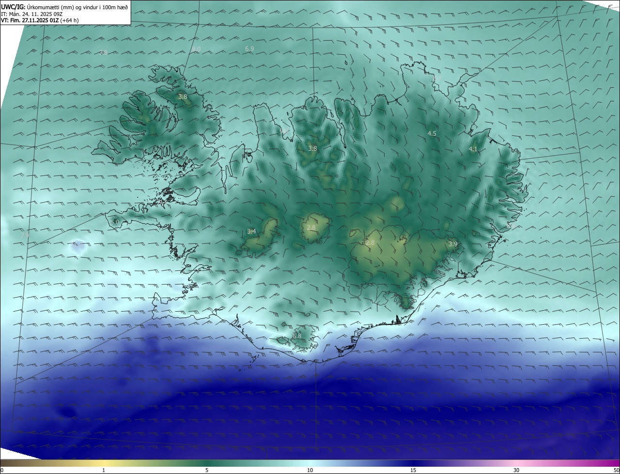The height and width of the screenshot is (474, 620).
Task: Click the 5.0 value label on the map
Action: pyautogui.click(x=115, y=222)
